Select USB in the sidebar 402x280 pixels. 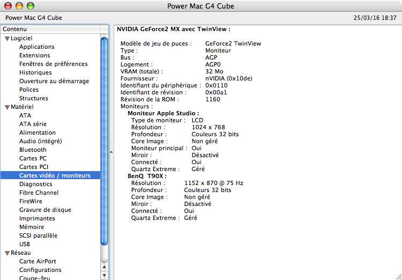tap(25, 244)
